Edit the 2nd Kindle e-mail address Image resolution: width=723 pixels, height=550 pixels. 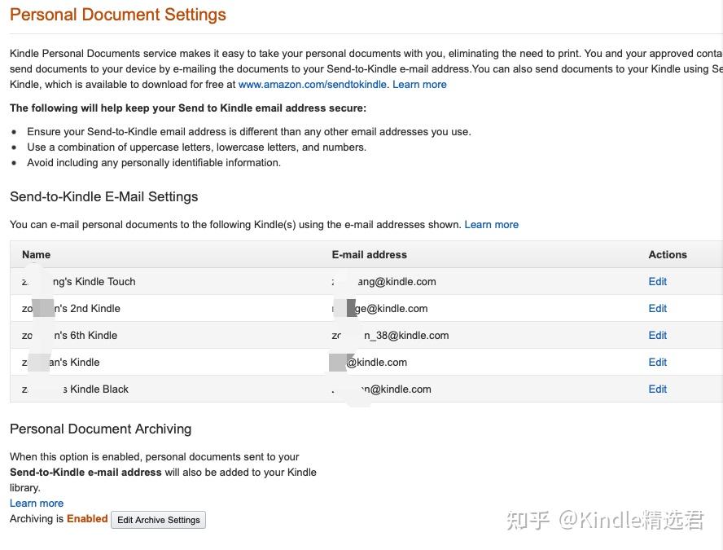click(657, 308)
